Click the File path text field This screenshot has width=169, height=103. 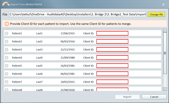78,14
